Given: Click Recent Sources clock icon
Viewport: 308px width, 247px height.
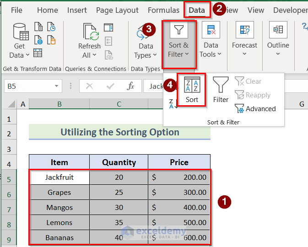Looking at the screenshot, I should click(52, 28).
